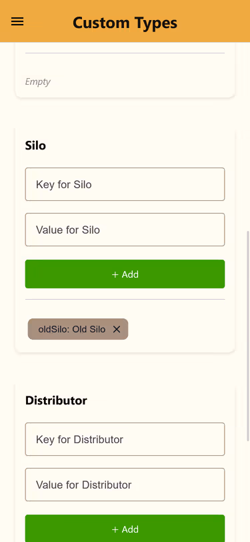250x542 pixels.
Task: Click the plus icon in Distributor's Add button
Action: pyautogui.click(x=115, y=529)
